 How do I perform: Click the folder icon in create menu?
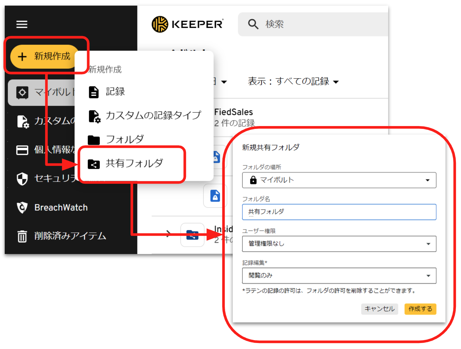(x=94, y=140)
